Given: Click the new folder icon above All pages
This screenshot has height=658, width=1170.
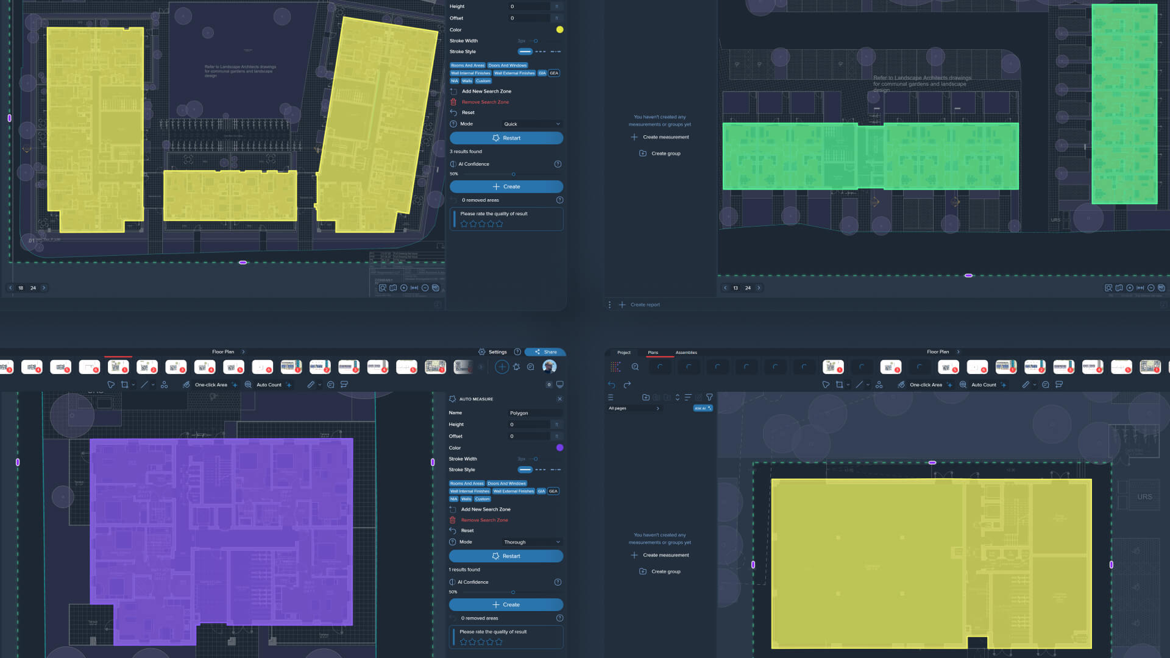Looking at the screenshot, I should point(645,397).
